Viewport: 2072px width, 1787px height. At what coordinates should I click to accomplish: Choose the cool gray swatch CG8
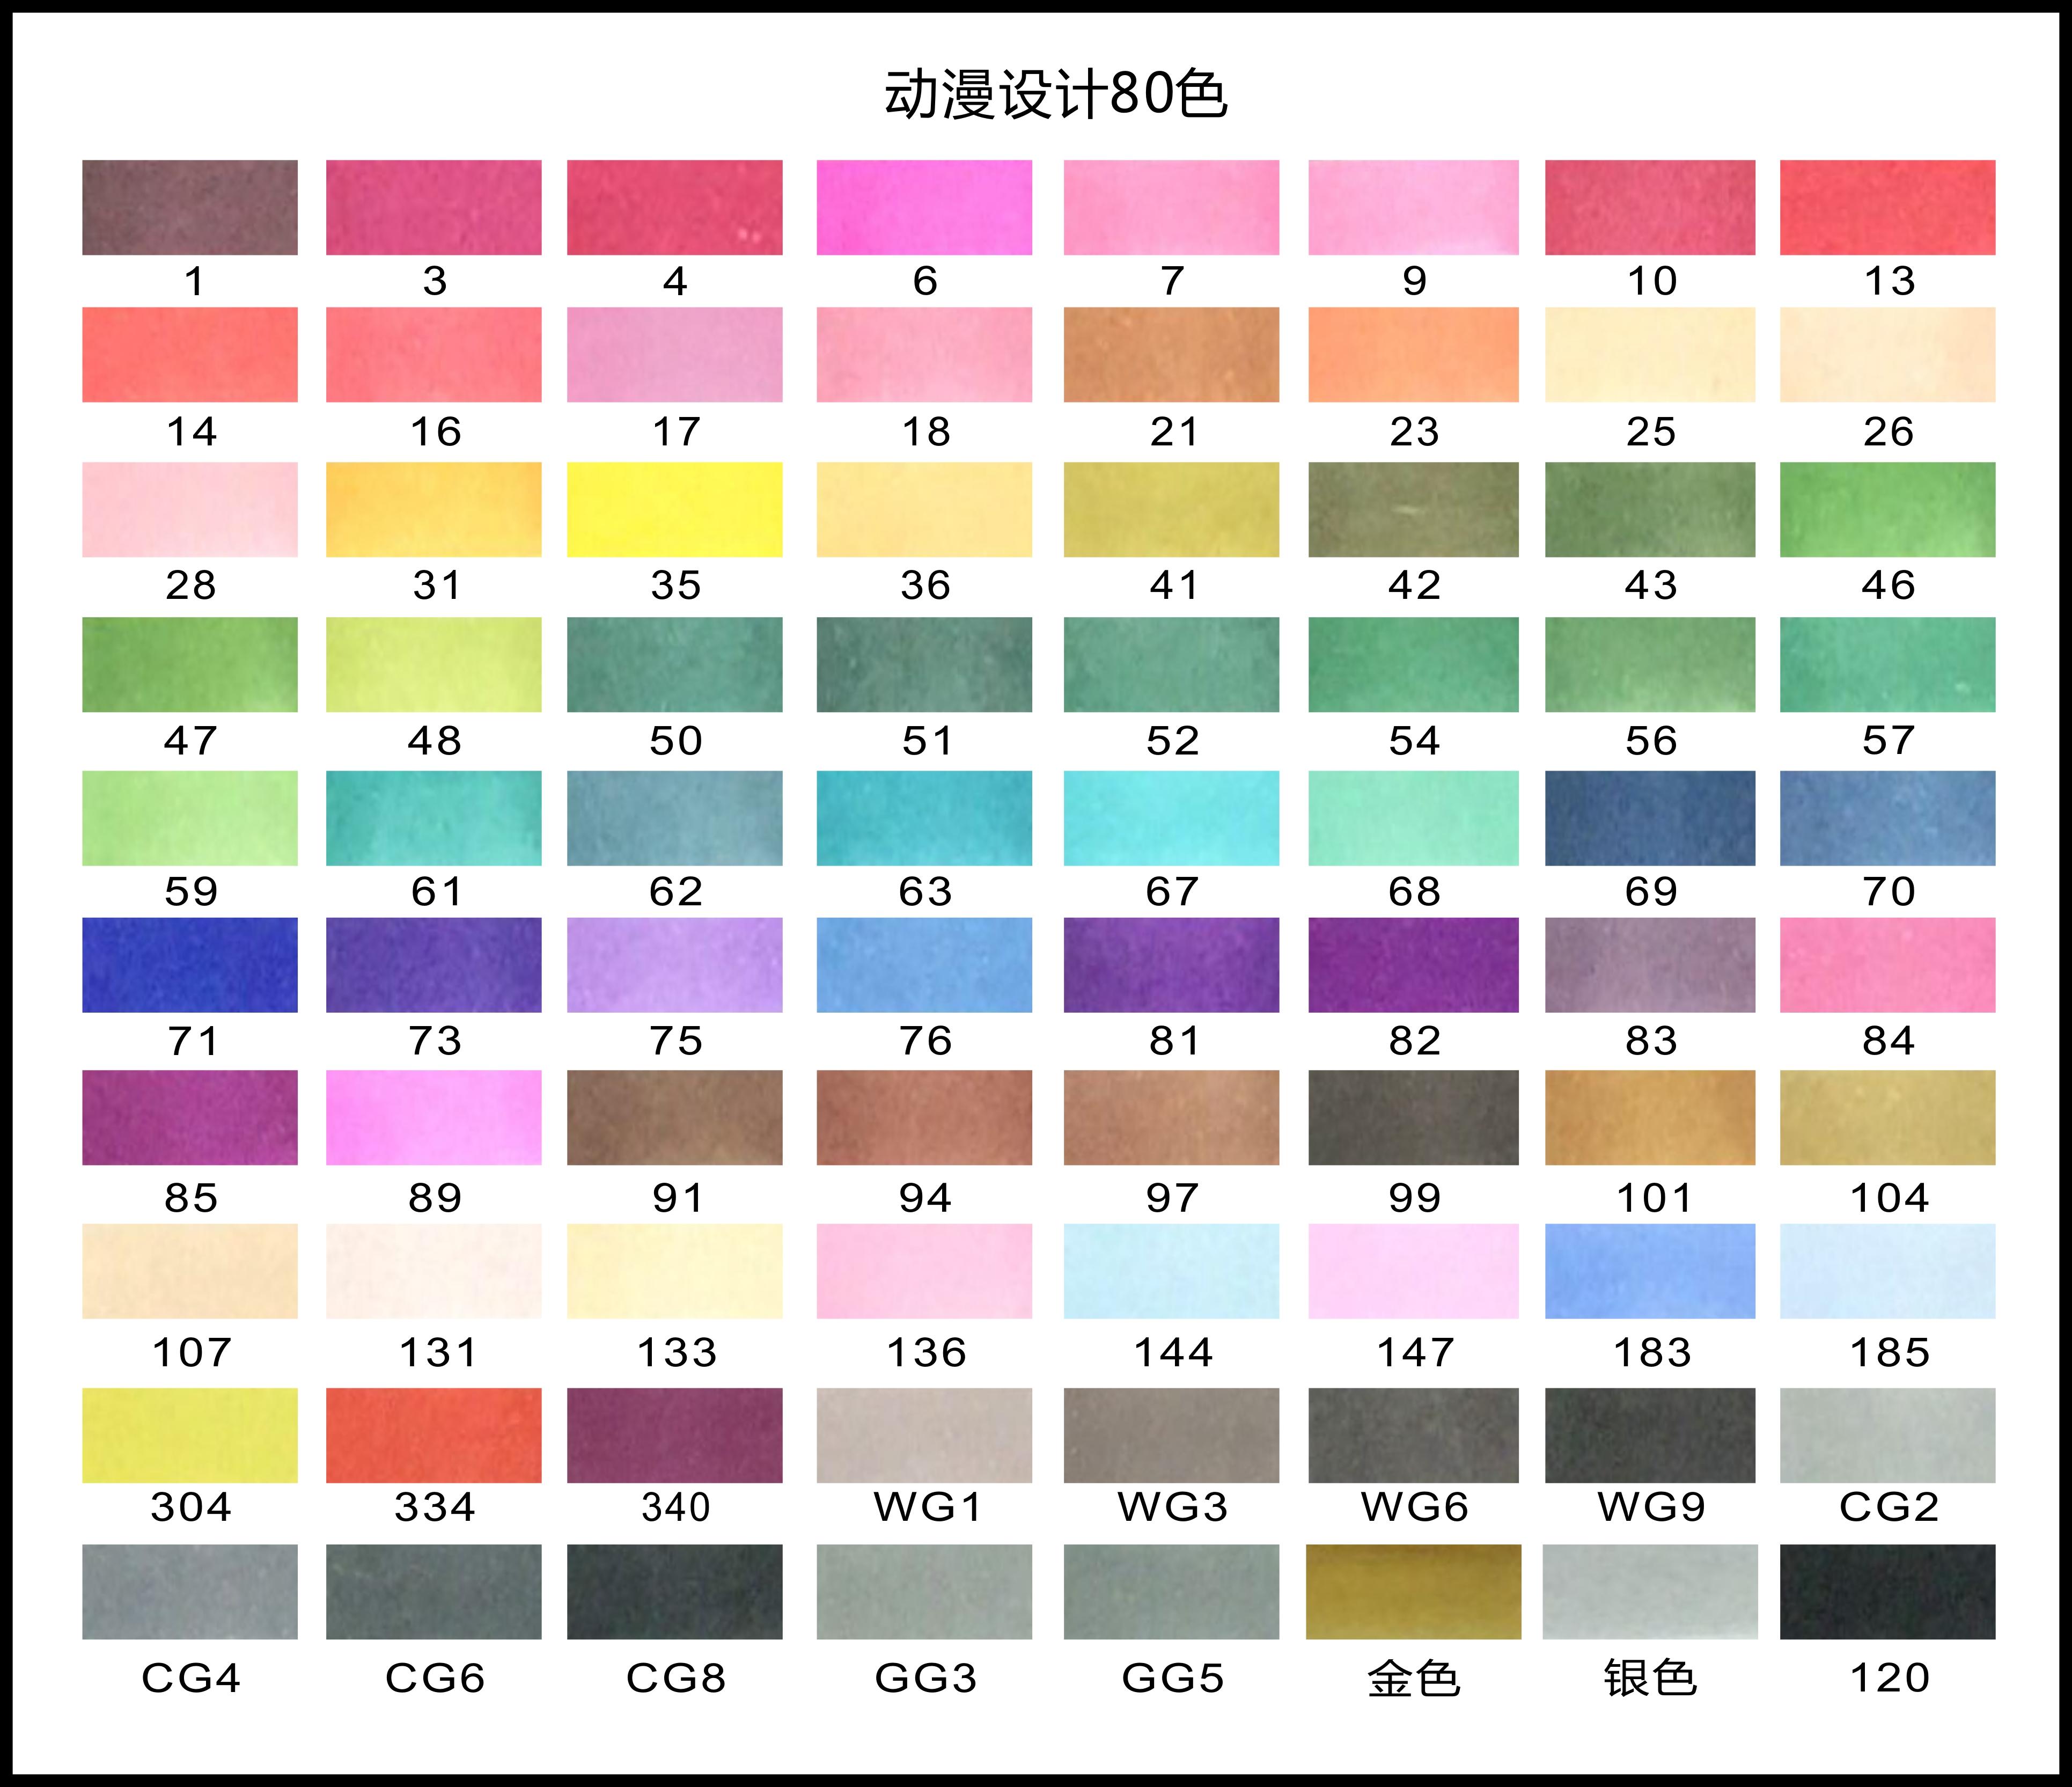pyautogui.click(x=674, y=1591)
